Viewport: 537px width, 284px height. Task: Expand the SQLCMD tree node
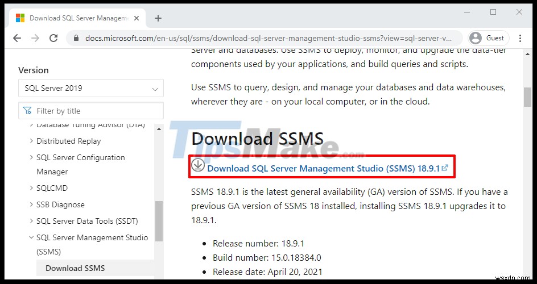tap(31, 188)
